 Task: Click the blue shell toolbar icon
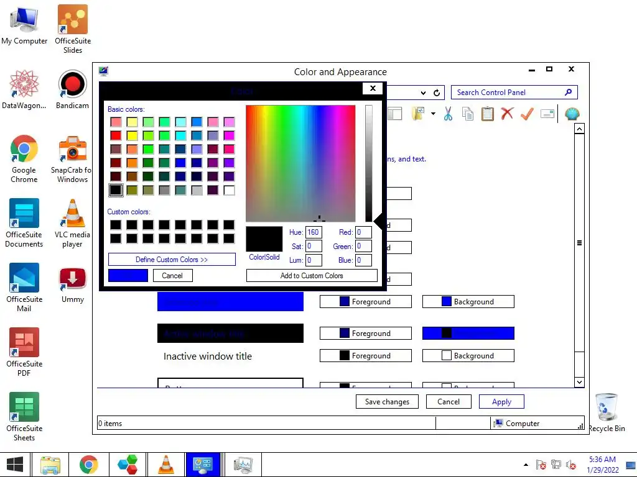[x=572, y=114]
